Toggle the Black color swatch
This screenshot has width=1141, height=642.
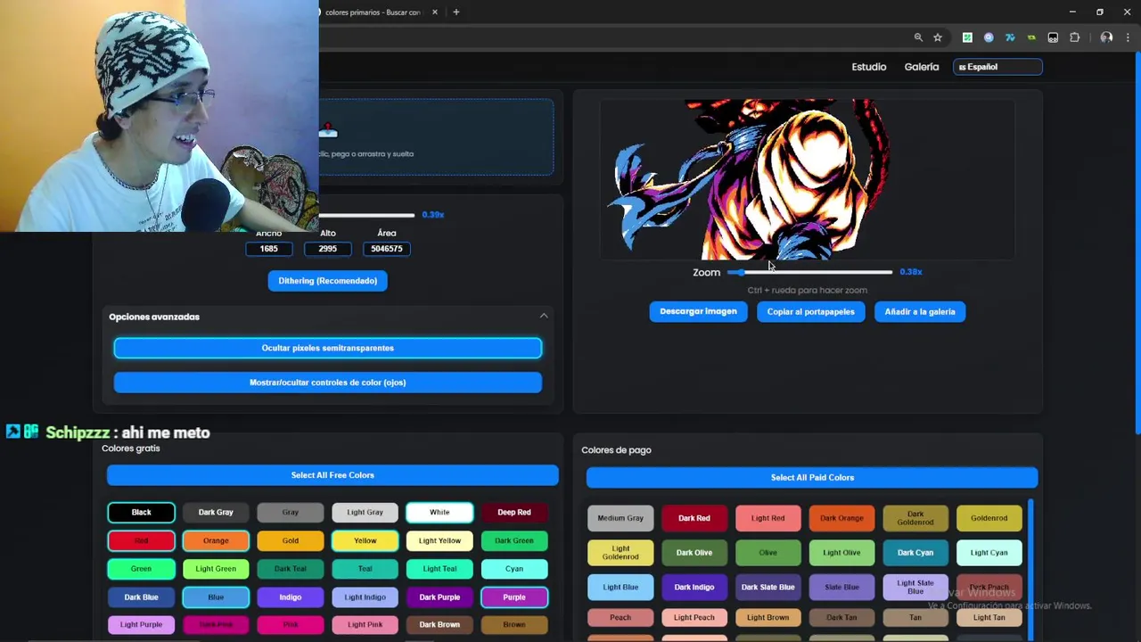(141, 513)
